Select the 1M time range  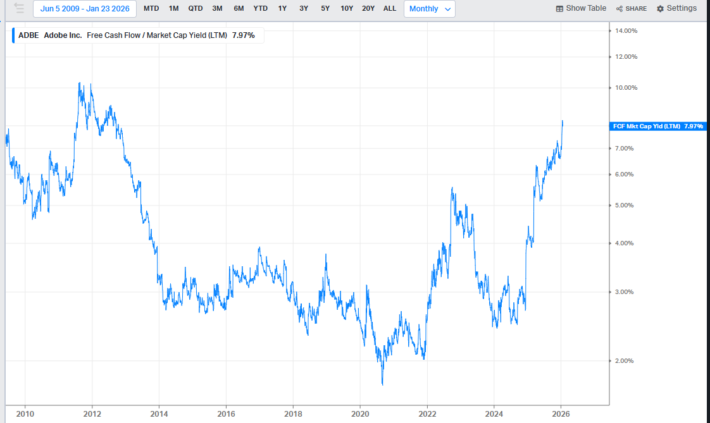[173, 9]
